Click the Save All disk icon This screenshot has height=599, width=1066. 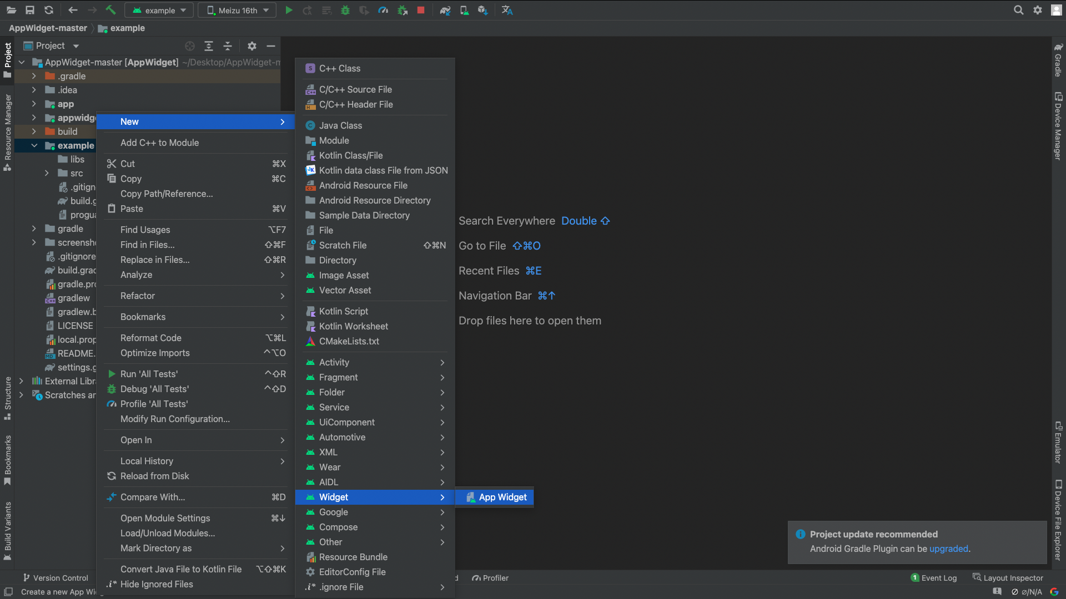click(30, 10)
